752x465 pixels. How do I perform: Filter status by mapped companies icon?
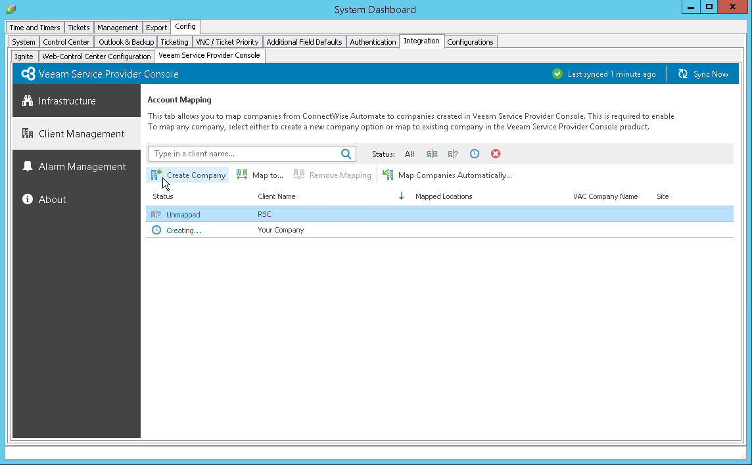coord(432,154)
